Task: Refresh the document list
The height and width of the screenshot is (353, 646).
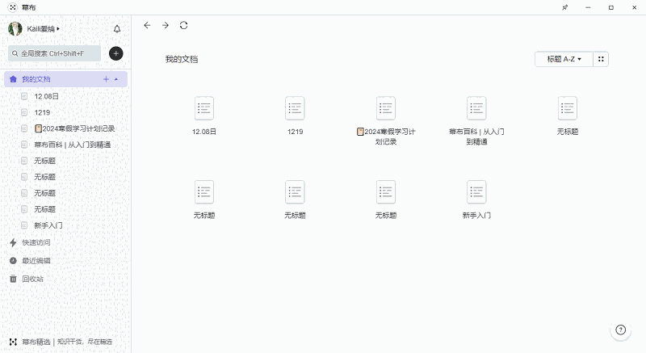Action: (x=184, y=26)
